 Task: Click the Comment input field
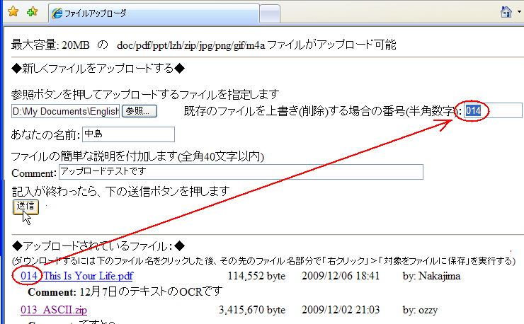[x=239, y=172]
